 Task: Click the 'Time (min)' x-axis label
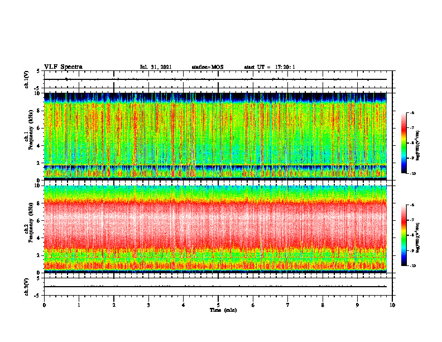tap(223, 310)
